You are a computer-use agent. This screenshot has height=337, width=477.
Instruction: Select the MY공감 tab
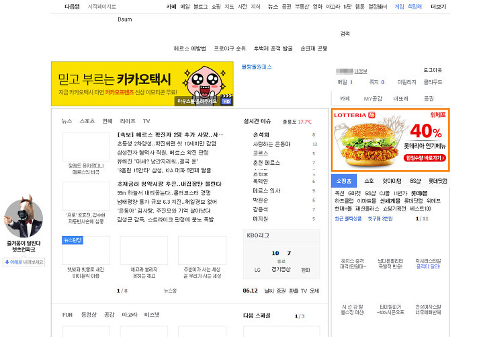[373, 98]
